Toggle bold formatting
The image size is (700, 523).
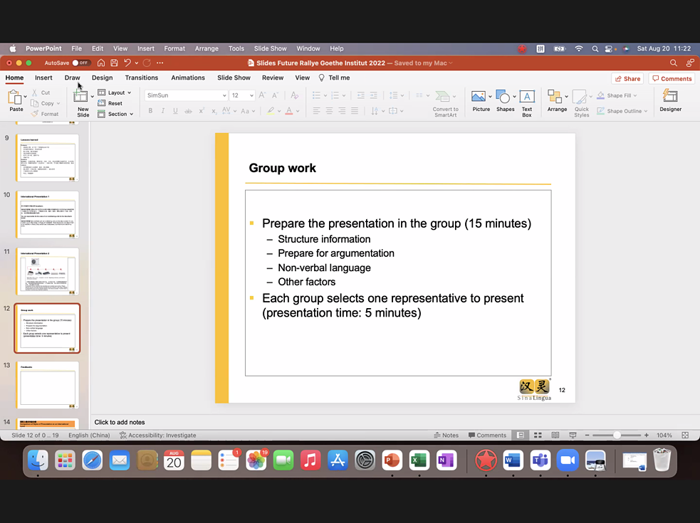pyautogui.click(x=150, y=110)
